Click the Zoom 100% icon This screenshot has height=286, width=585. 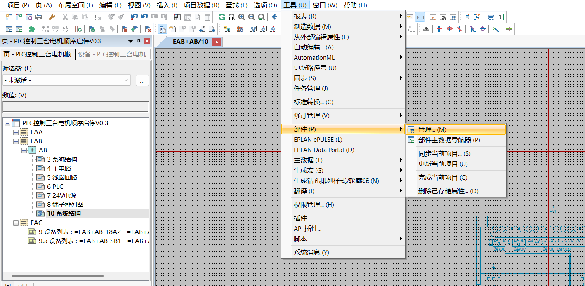tap(262, 17)
